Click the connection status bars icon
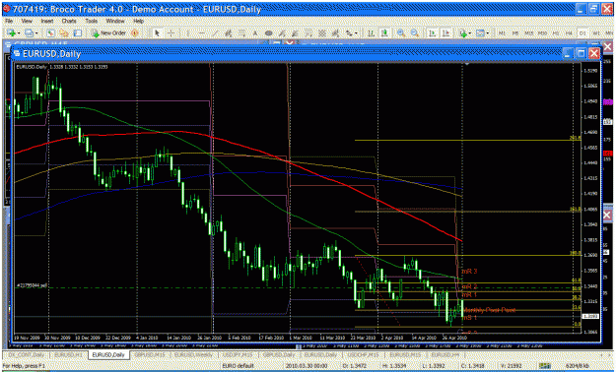Screen dimensions: 616x372 tap(544, 366)
